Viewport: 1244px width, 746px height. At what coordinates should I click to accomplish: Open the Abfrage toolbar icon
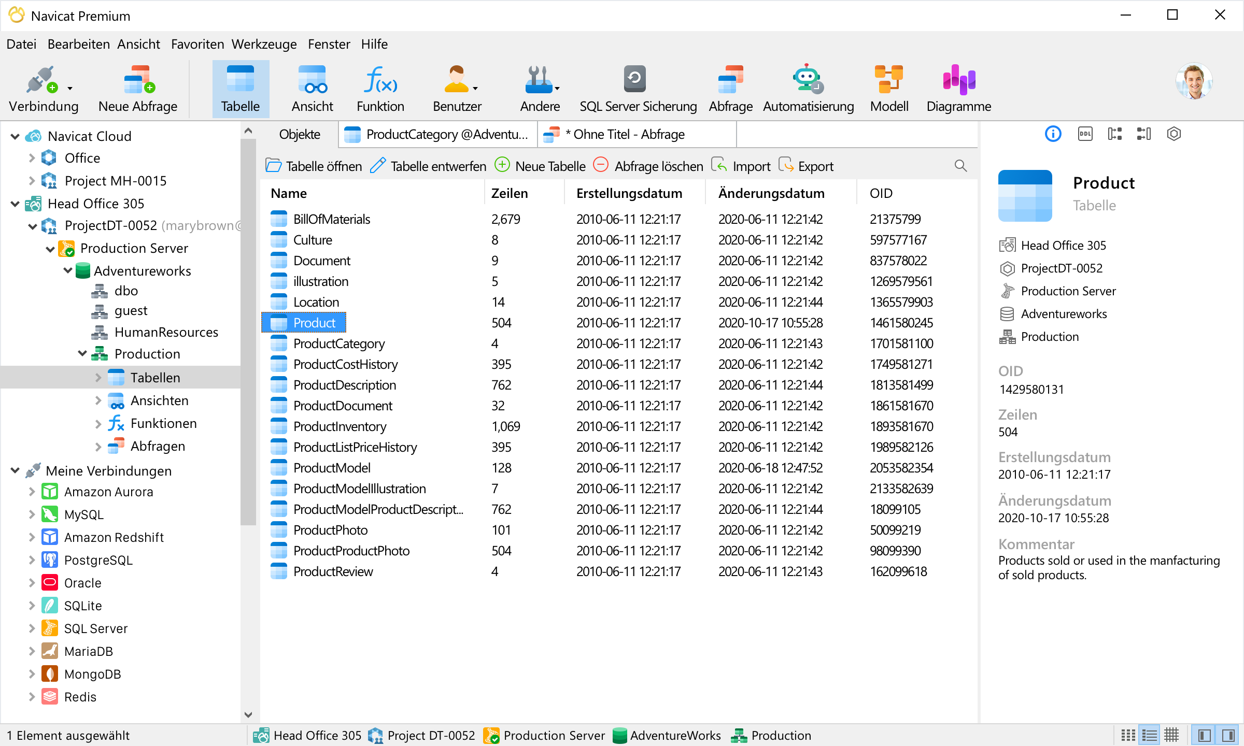click(730, 89)
